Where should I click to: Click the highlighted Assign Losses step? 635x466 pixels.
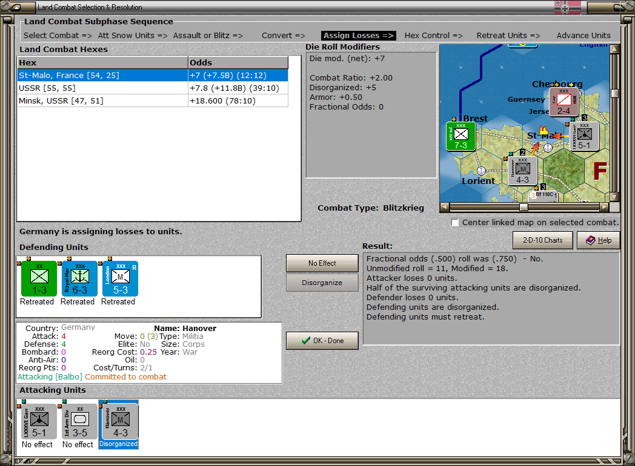tap(359, 35)
